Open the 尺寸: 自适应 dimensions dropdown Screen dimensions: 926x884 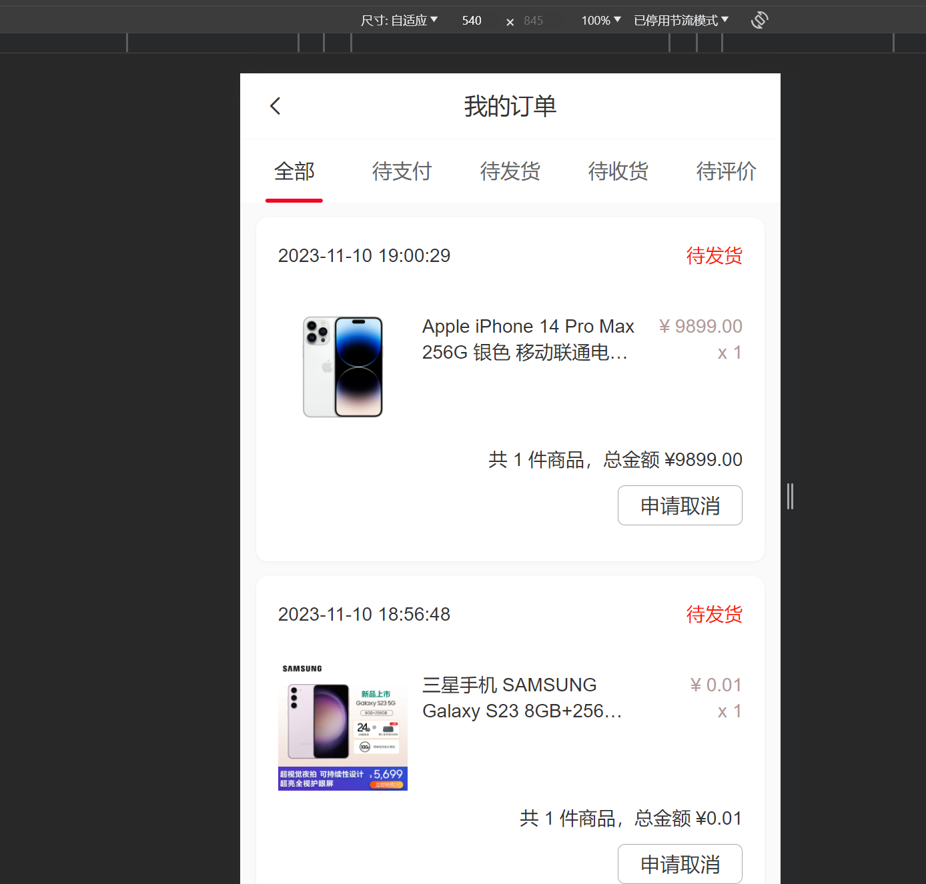pyautogui.click(x=399, y=20)
